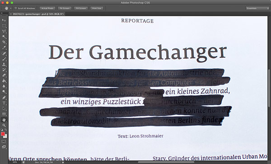Click the Actual Pixels button
The height and width of the screenshot is (164, 271).
[x=47, y=8]
